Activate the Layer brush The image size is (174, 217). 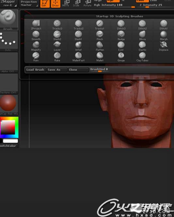[57, 46]
